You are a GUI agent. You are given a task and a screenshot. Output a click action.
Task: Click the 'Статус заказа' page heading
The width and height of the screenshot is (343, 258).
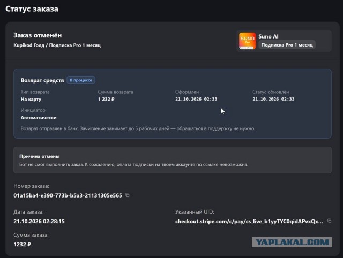[x=32, y=9]
